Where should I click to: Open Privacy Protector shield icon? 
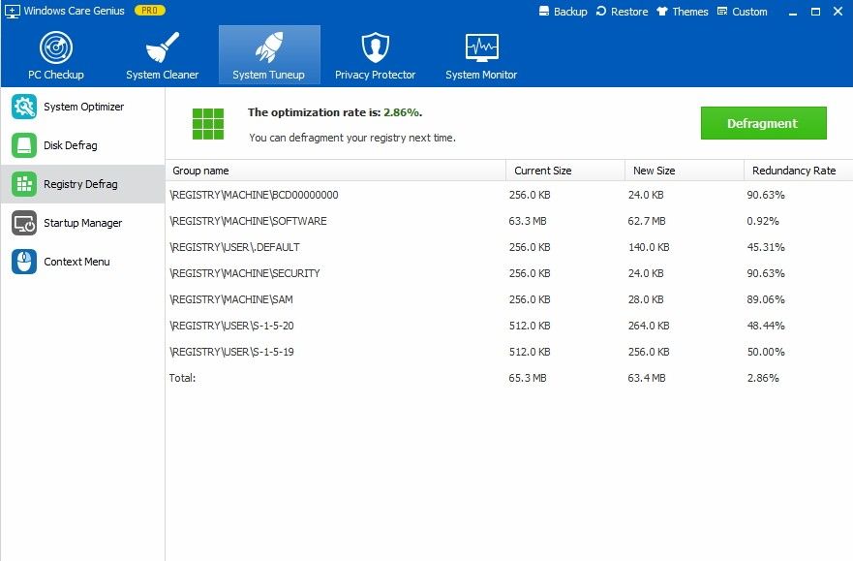376,47
